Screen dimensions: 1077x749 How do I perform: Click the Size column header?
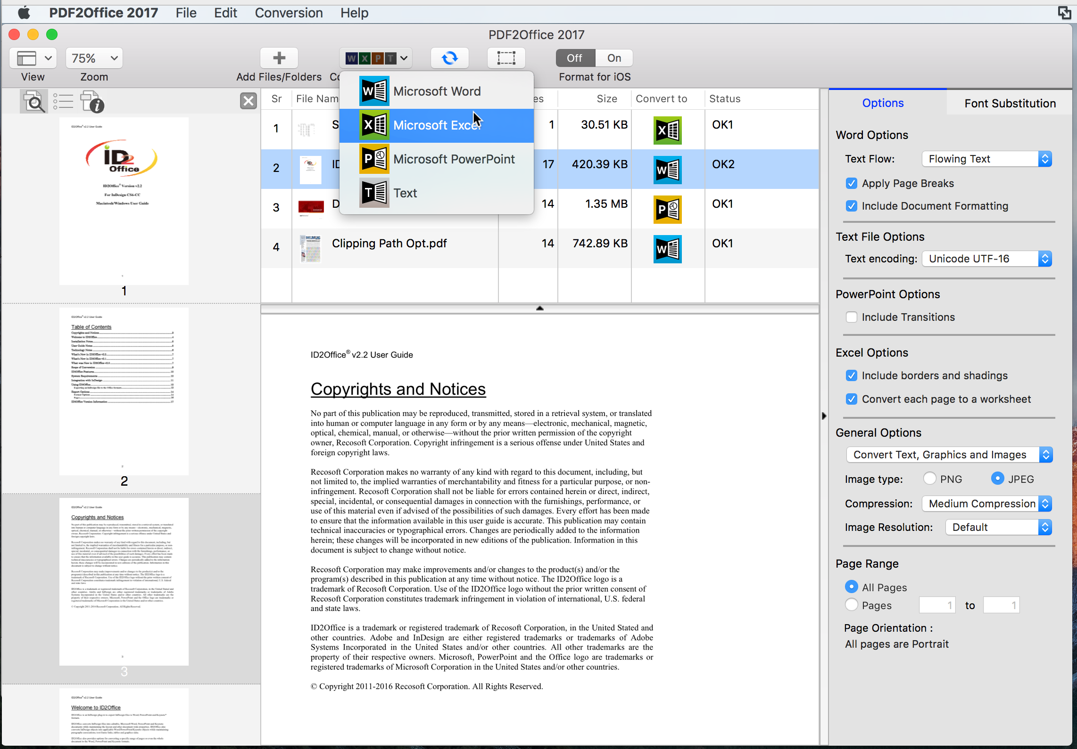point(606,99)
